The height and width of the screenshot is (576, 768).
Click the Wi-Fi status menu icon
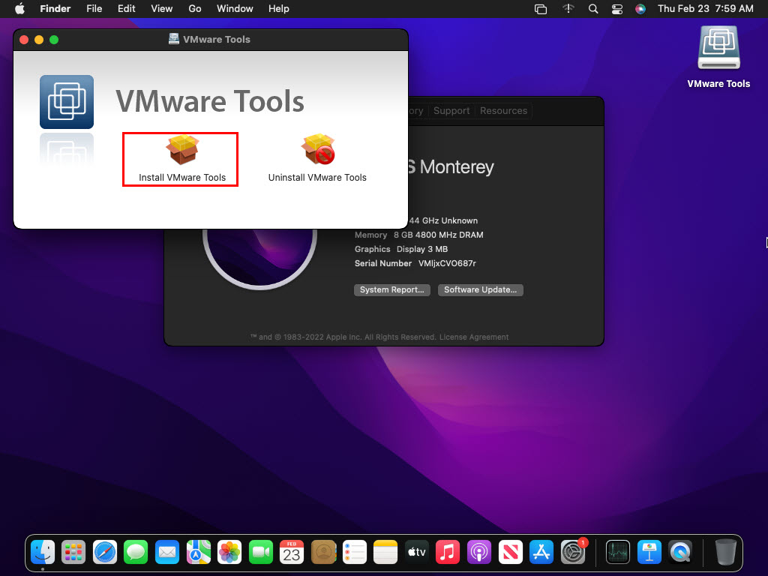(x=568, y=9)
